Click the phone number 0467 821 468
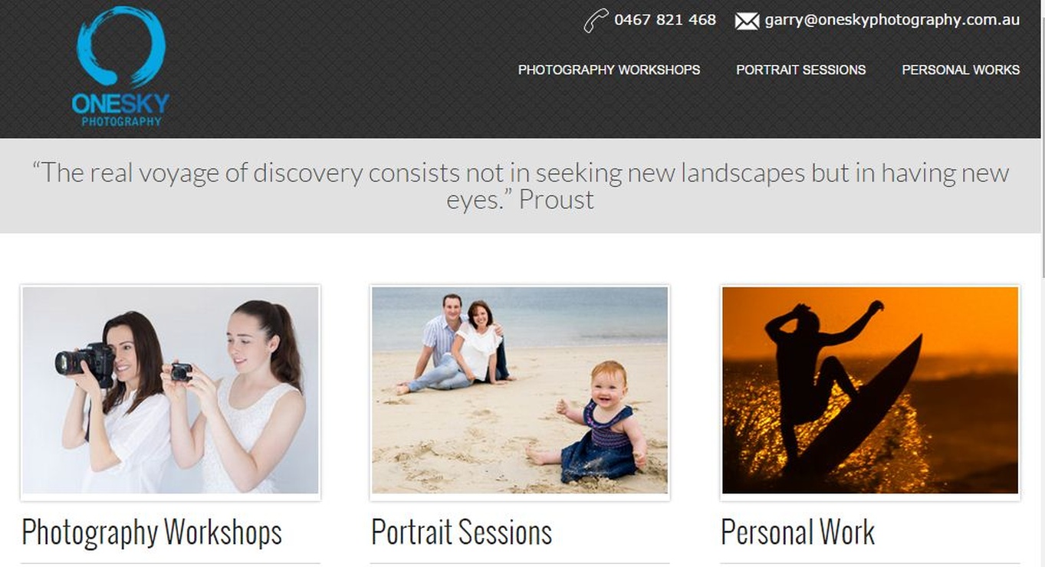This screenshot has height=567, width=1045. (665, 20)
